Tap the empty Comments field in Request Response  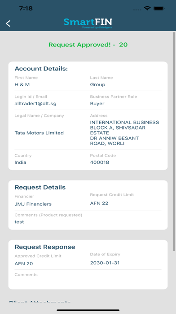point(88,280)
